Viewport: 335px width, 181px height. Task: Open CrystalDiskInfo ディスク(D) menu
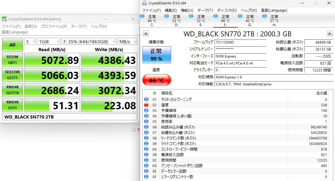227,10
